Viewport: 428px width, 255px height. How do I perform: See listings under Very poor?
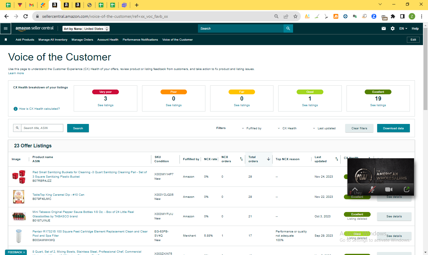pos(106,105)
